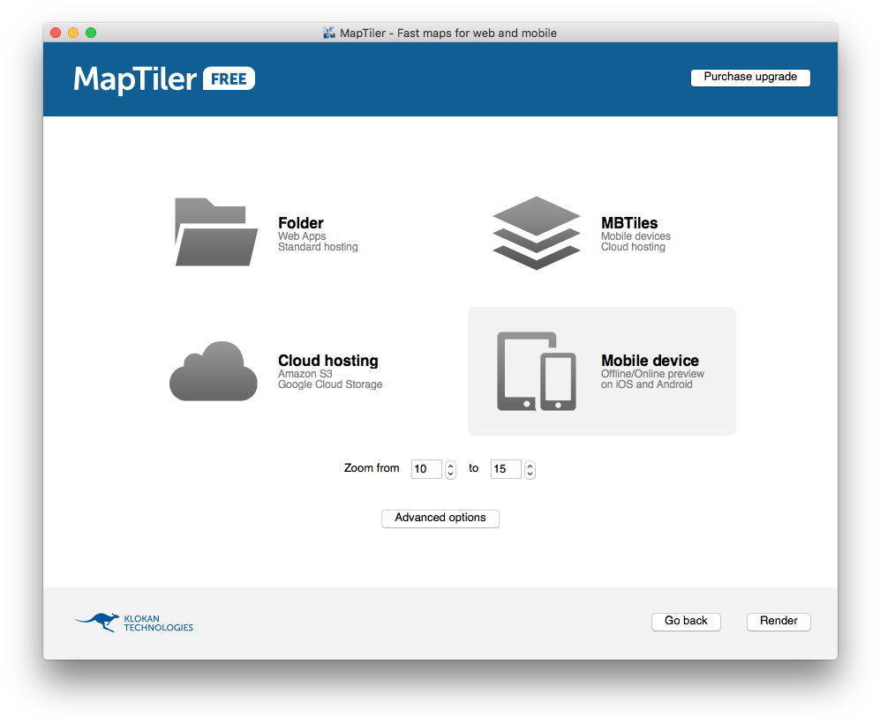Decrease the Zoom from value

(450, 474)
